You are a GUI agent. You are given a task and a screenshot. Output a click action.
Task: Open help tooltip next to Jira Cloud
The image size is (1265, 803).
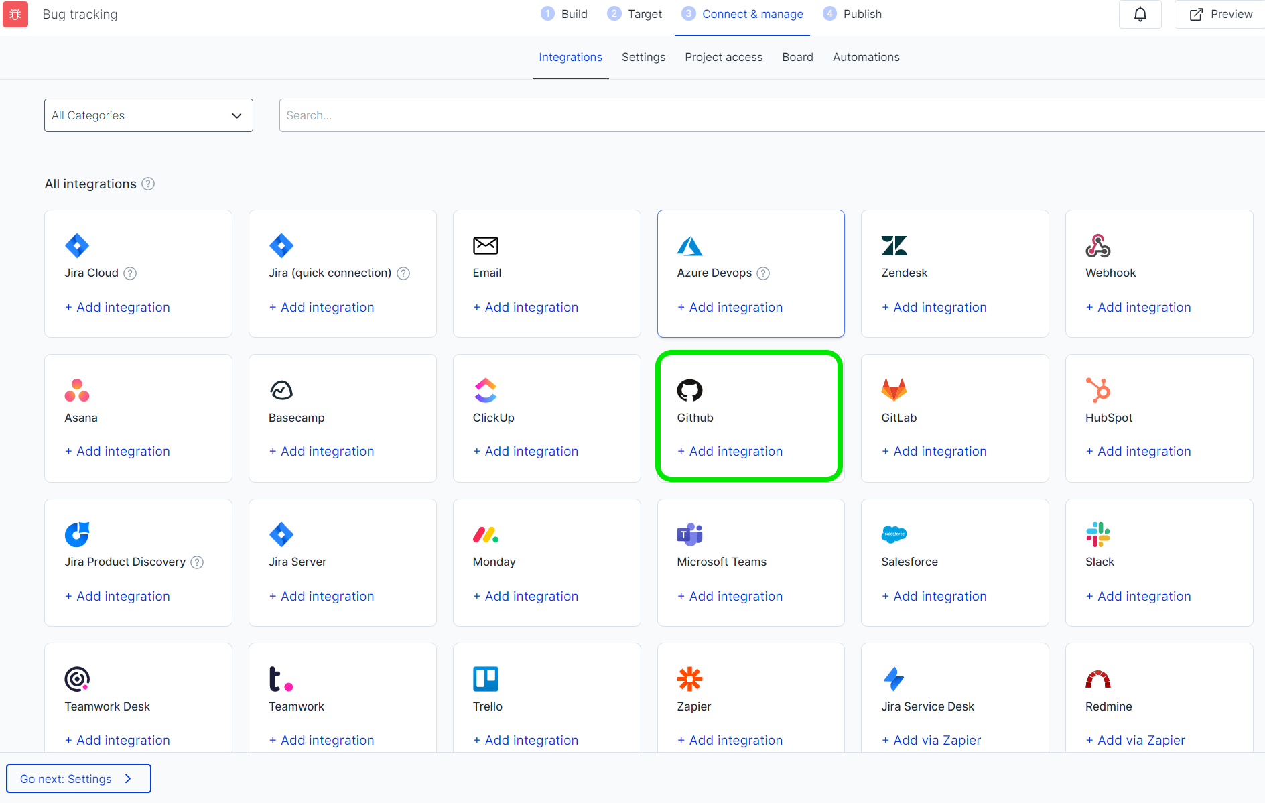131,273
